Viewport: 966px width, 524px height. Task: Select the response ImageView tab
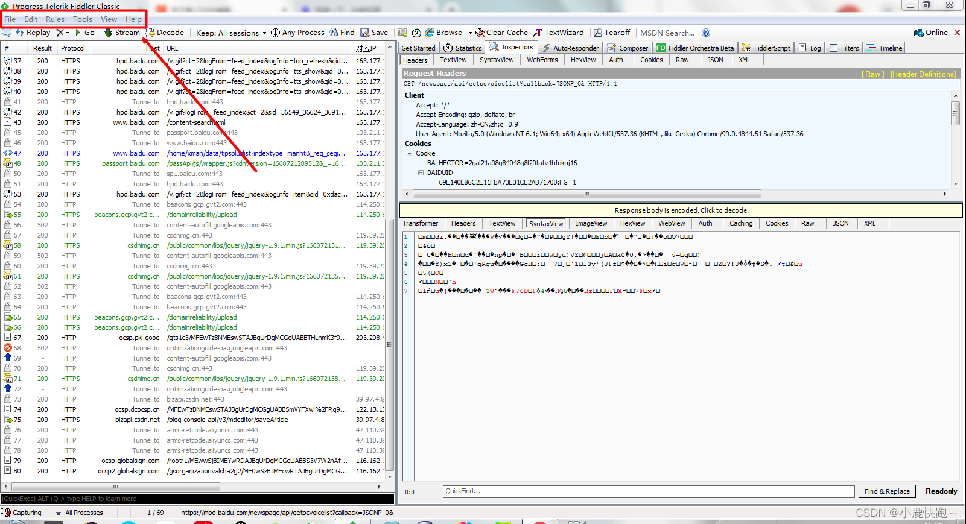591,223
